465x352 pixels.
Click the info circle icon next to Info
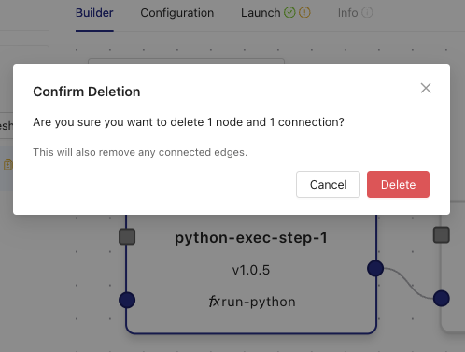tap(367, 13)
